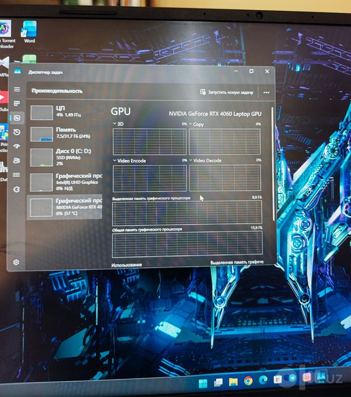
Task: Open the YouTube desktop shortcut
Action: pos(4,100)
